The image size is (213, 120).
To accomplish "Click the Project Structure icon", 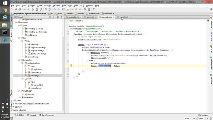I will [x=89, y=10].
